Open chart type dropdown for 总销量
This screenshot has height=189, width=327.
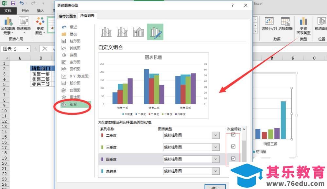point(215,171)
